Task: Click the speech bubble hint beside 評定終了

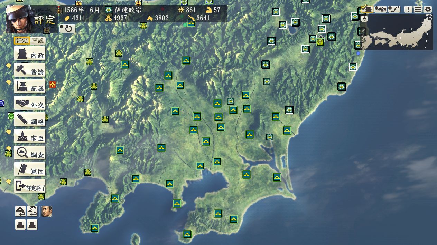Action: coord(9,182)
